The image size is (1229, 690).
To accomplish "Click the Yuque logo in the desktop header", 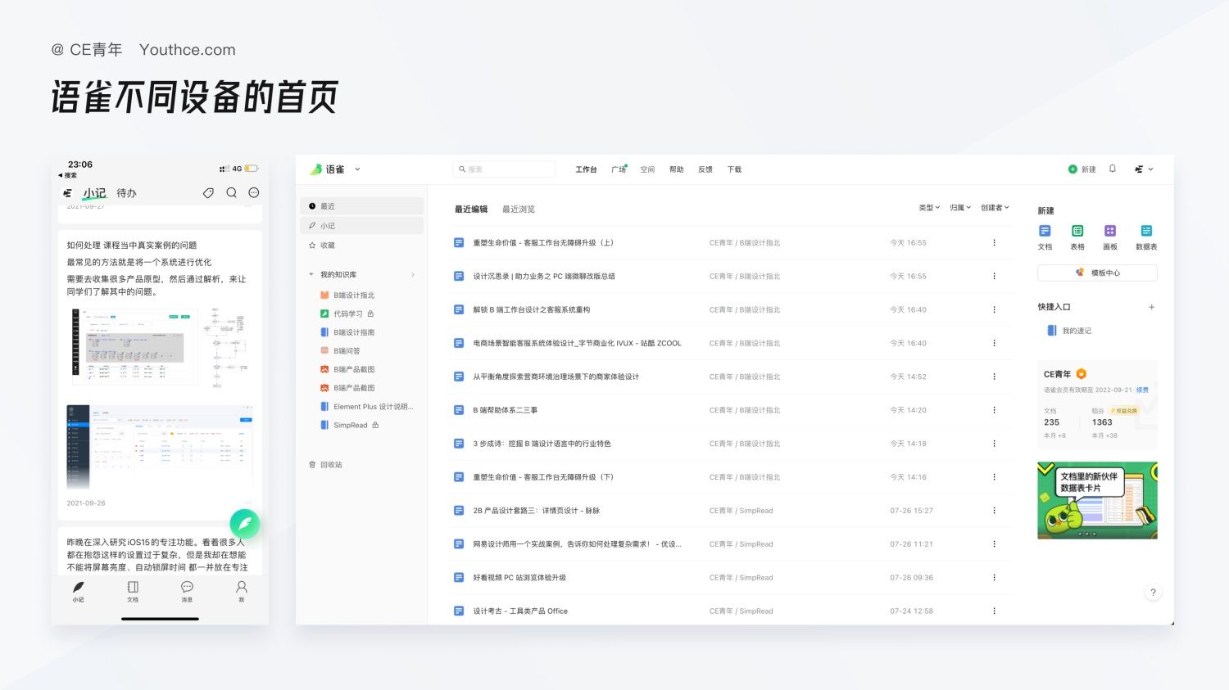I will click(x=327, y=169).
